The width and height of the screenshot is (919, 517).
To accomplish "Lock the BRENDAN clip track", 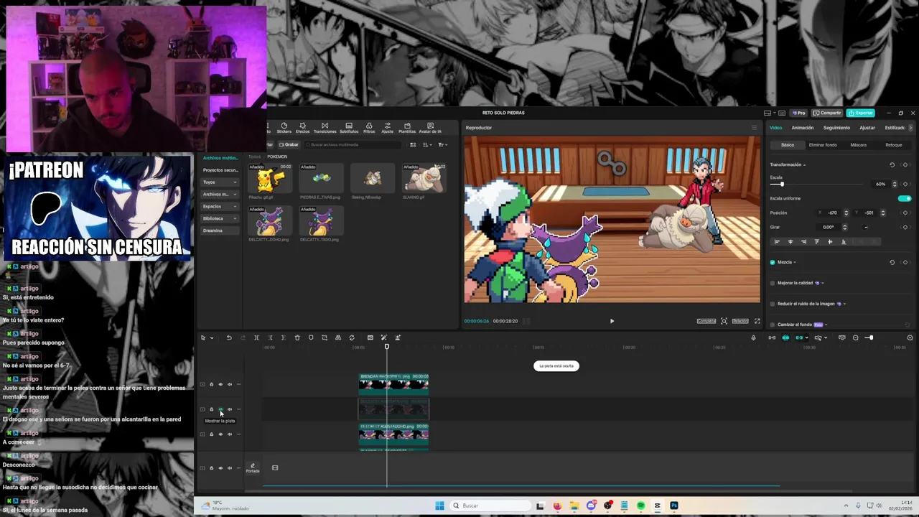I will pyautogui.click(x=211, y=384).
